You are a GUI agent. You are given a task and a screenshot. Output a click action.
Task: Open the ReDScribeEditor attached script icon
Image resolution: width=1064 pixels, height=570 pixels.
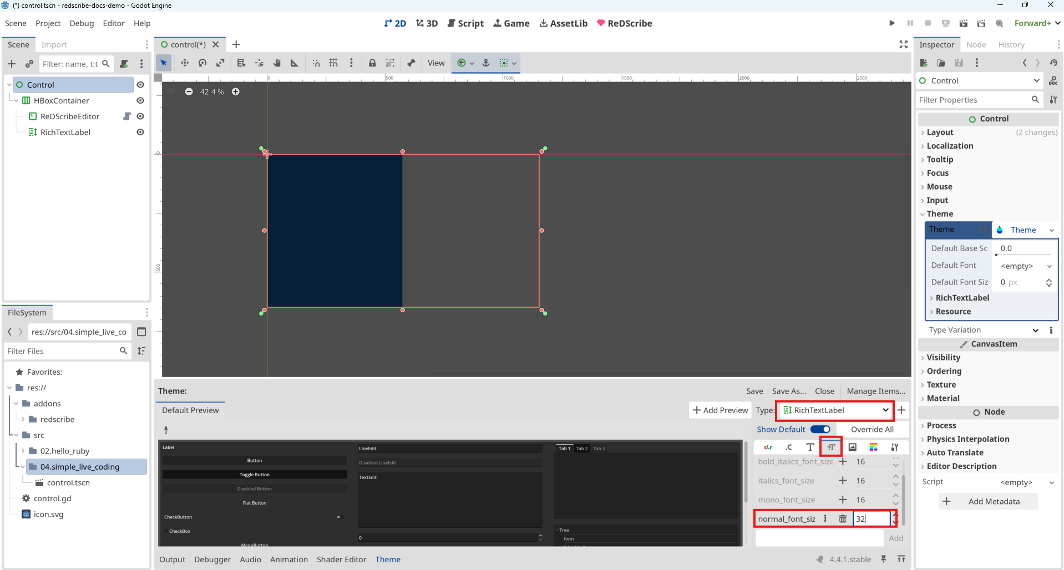[x=126, y=116]
